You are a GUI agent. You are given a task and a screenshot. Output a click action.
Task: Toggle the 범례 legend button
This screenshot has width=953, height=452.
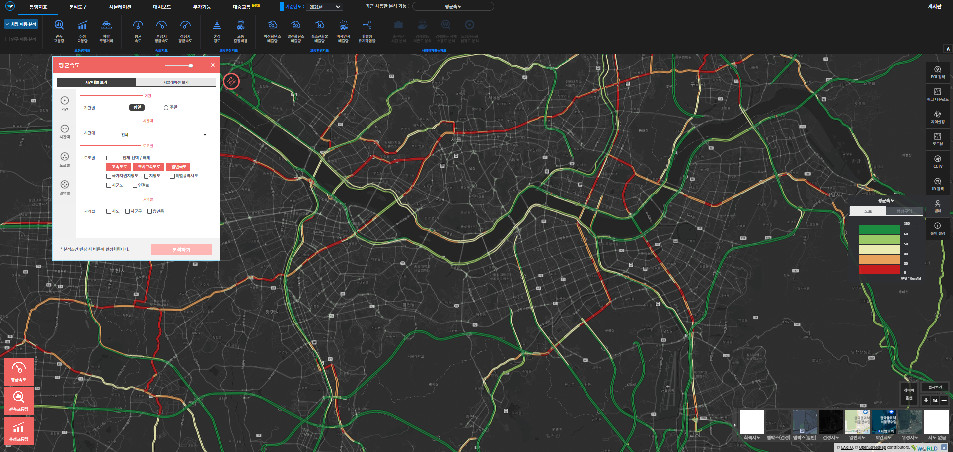click(x=938, y=206)
